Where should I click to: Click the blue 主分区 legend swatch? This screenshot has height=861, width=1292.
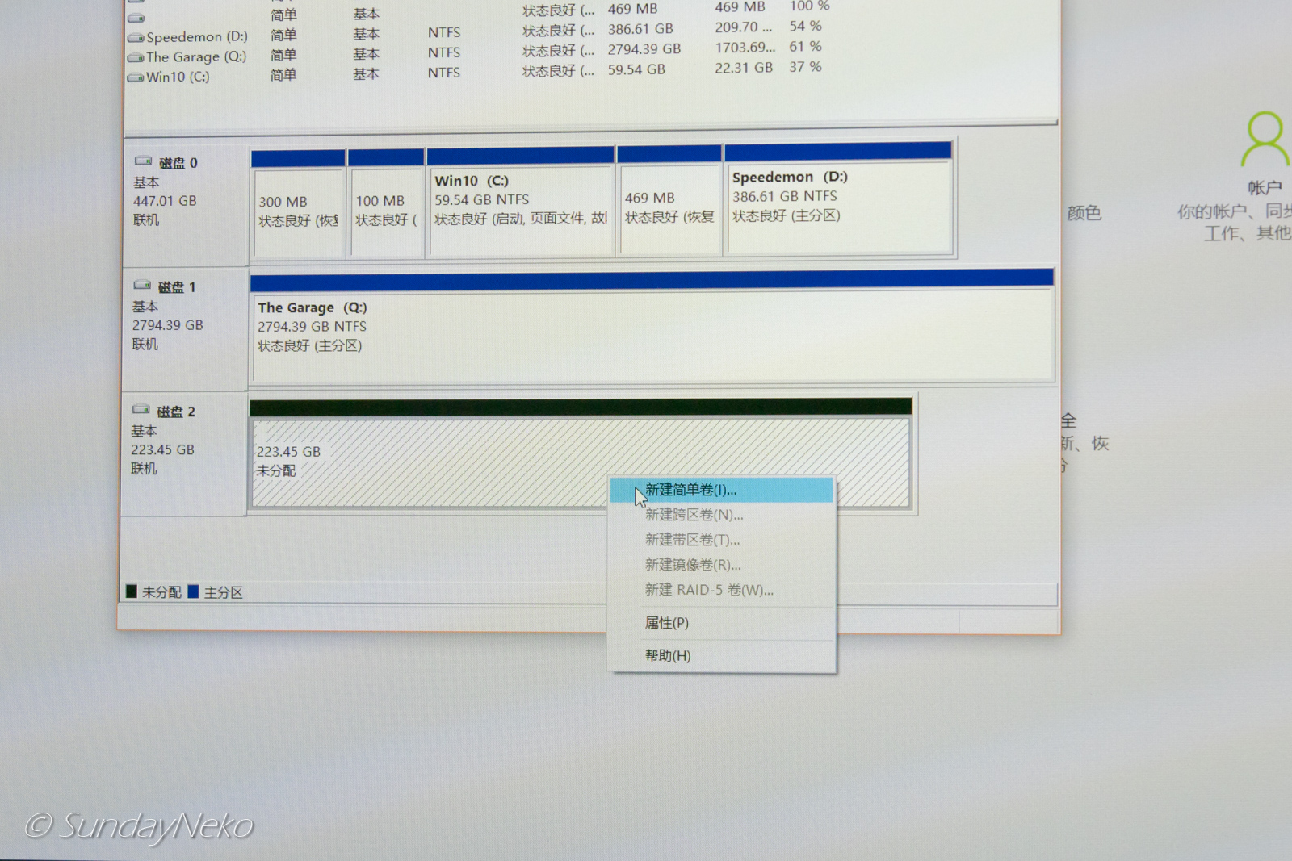(193, 591)
